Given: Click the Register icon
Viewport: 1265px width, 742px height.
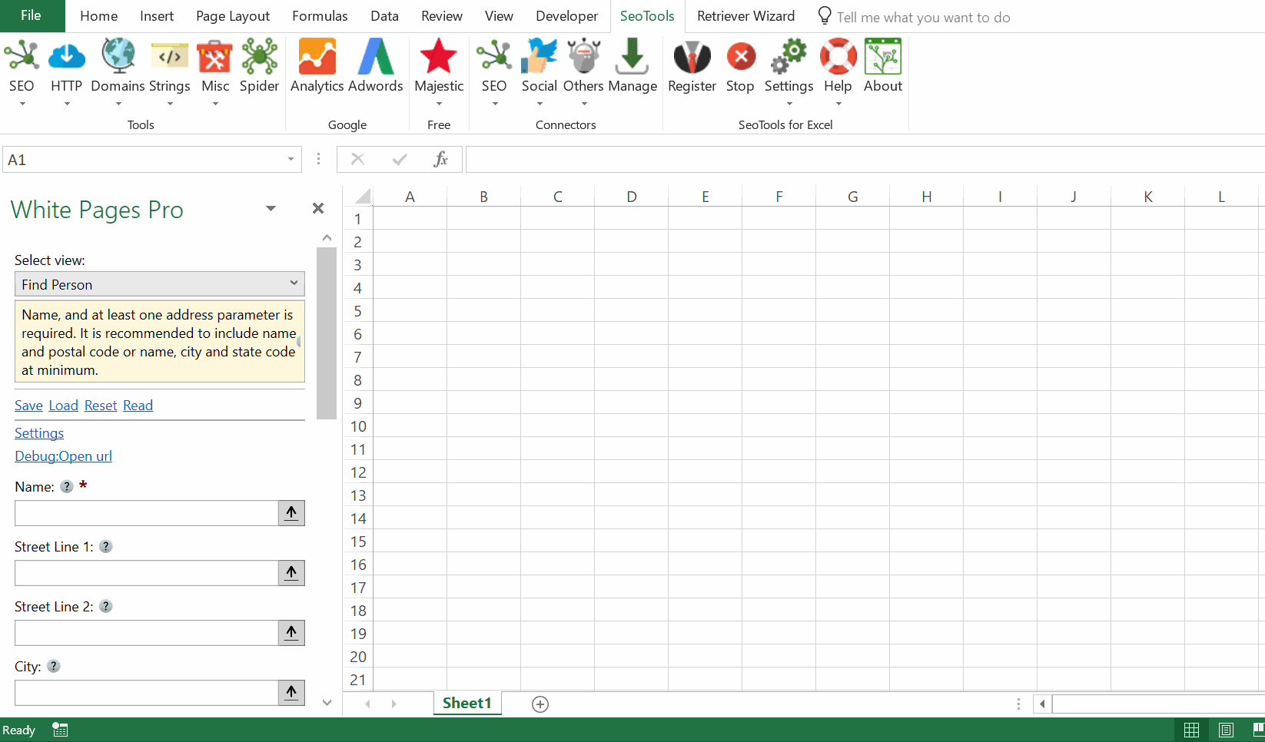Looking at the screenshot, I should tap(692, 57).
